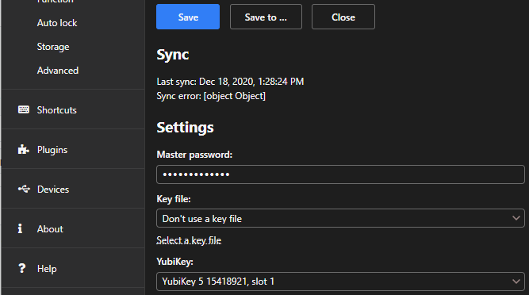Click the Close button

point(343,17)
